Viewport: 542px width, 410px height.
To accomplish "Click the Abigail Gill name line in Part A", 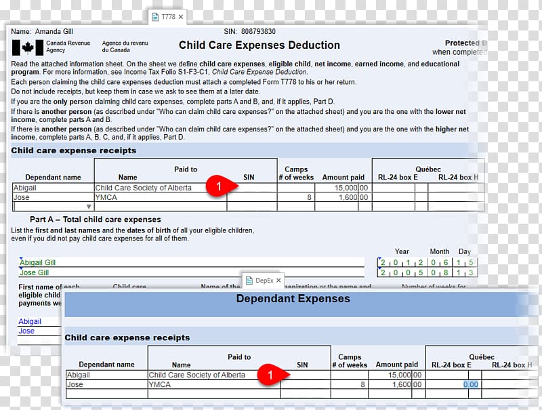I will click(x=192, y=262).
